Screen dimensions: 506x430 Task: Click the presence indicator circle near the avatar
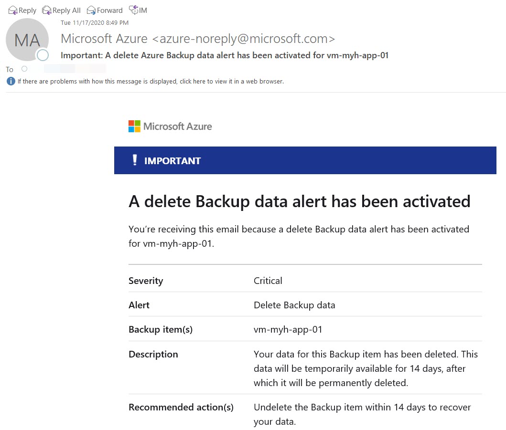pyautogui.click(x=43, y=55)
